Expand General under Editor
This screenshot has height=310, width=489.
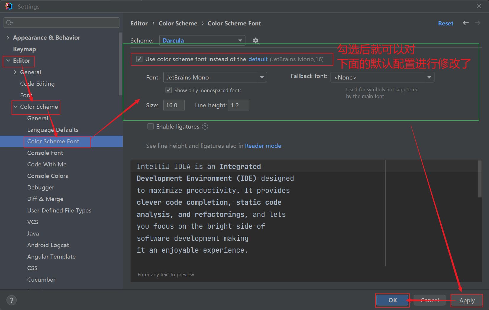pos(15,72)
